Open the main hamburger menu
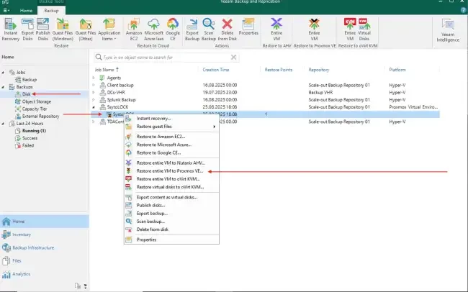Screen dimensions: 468x292 [x=6, y=11]
